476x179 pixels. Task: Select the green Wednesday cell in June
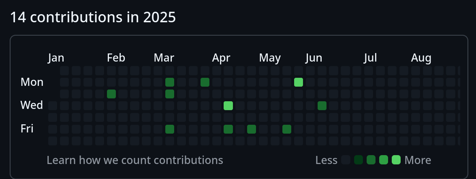[322, 106]
